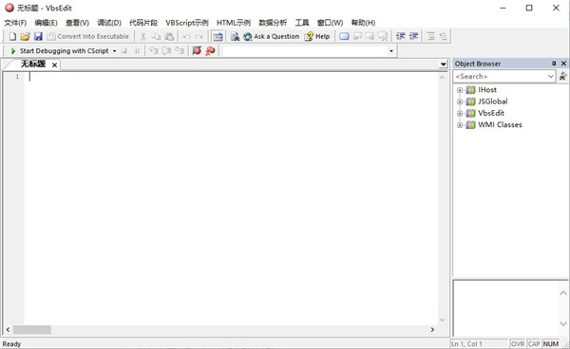
Task: Pin the Object Browser panel
Action: [554, 64]
